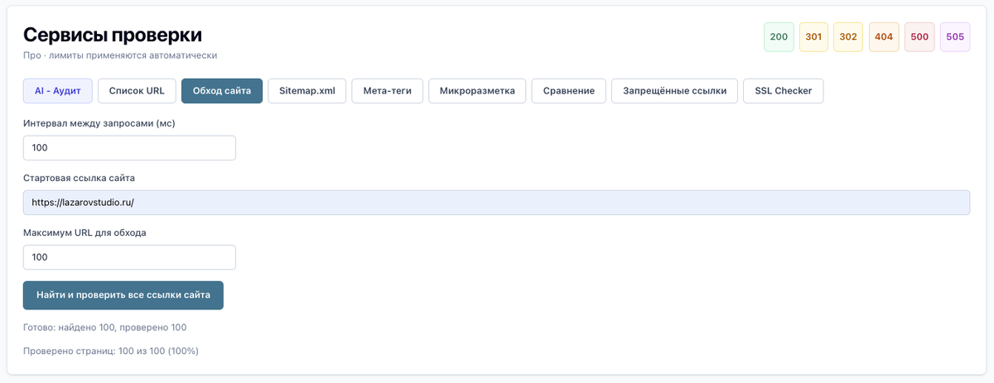Click the 301 status badge
This screenshot has height=383, width=994.
(813, 37)
